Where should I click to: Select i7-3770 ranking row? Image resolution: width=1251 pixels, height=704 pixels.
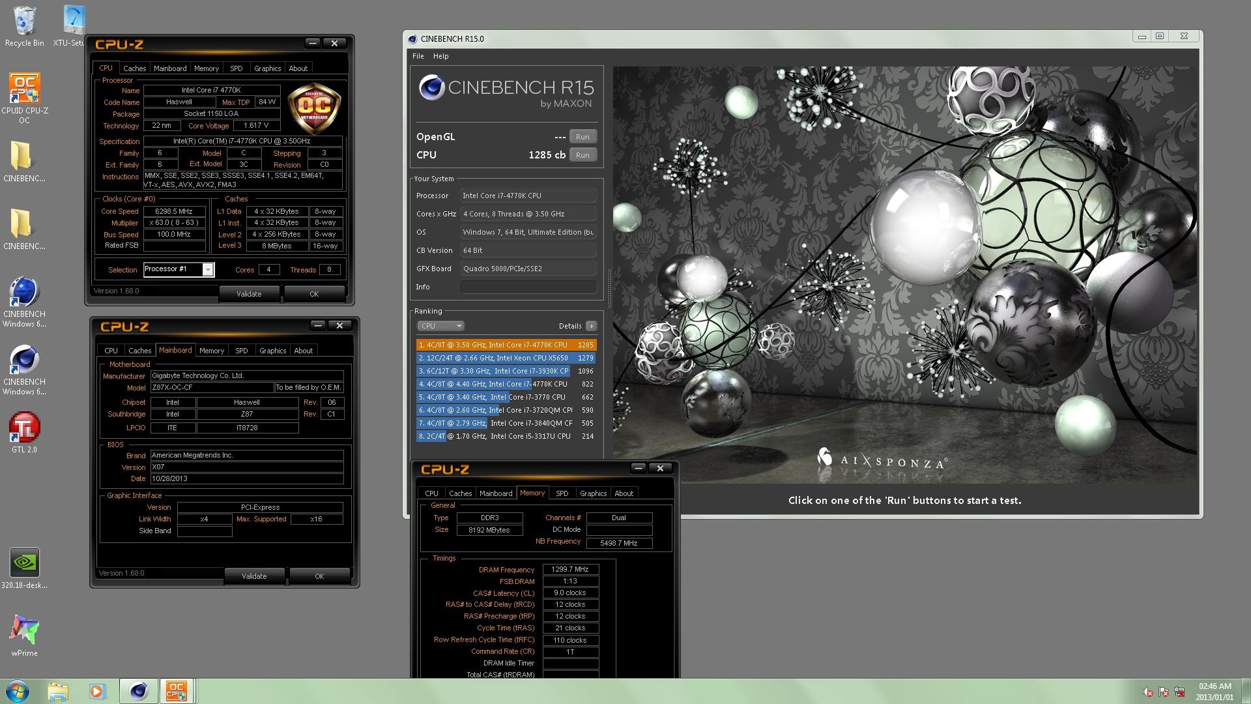pos(506,397)
